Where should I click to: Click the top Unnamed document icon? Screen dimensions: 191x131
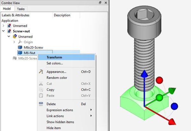[9, 26]
